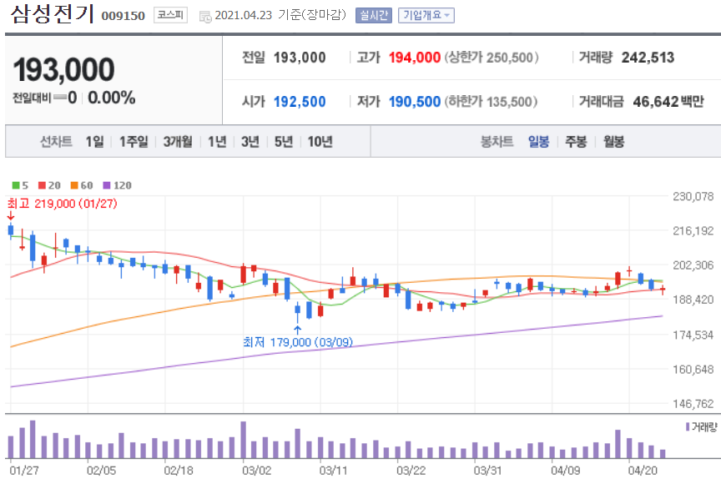This screenshot has width=721, height=479.
Task: Click the 코스피 market badge
Action: [170, 15]
